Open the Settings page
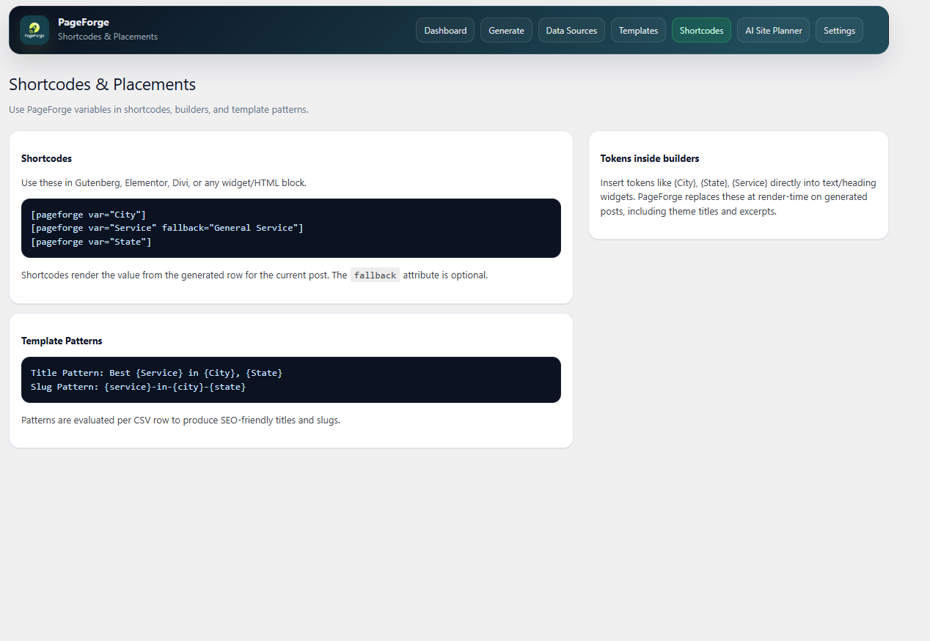The image size is (930, 641). coord(839,30)
